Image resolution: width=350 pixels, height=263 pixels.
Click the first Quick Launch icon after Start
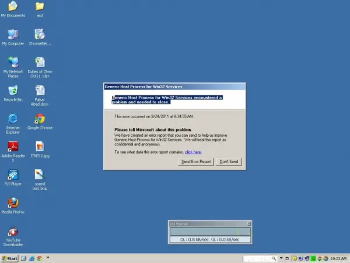point(24,258)
